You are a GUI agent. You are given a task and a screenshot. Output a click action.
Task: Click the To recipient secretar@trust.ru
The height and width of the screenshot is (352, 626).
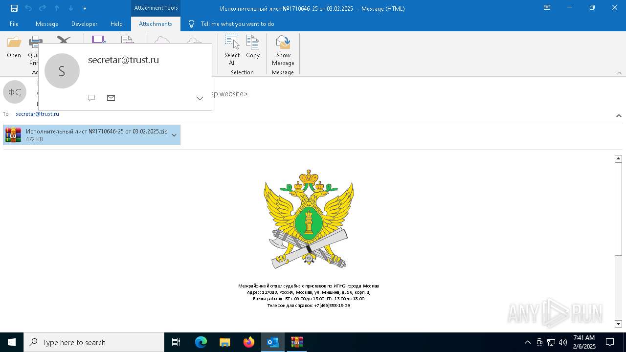click(x=37, y=114)
